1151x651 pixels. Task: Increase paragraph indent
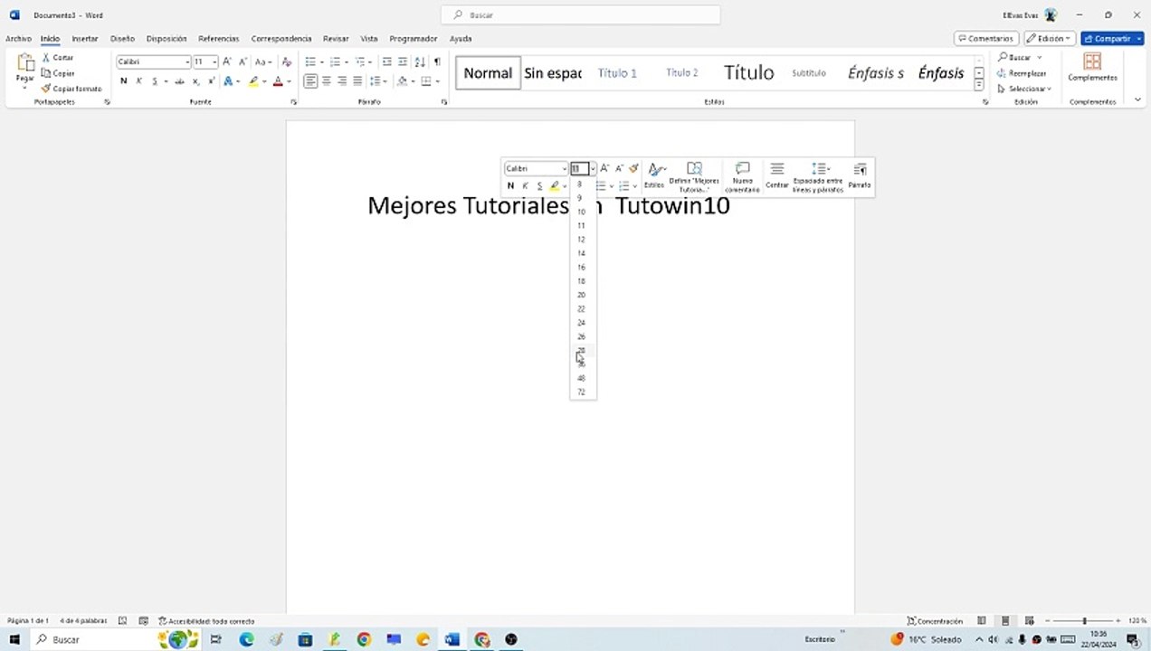[x=403, y=61]
